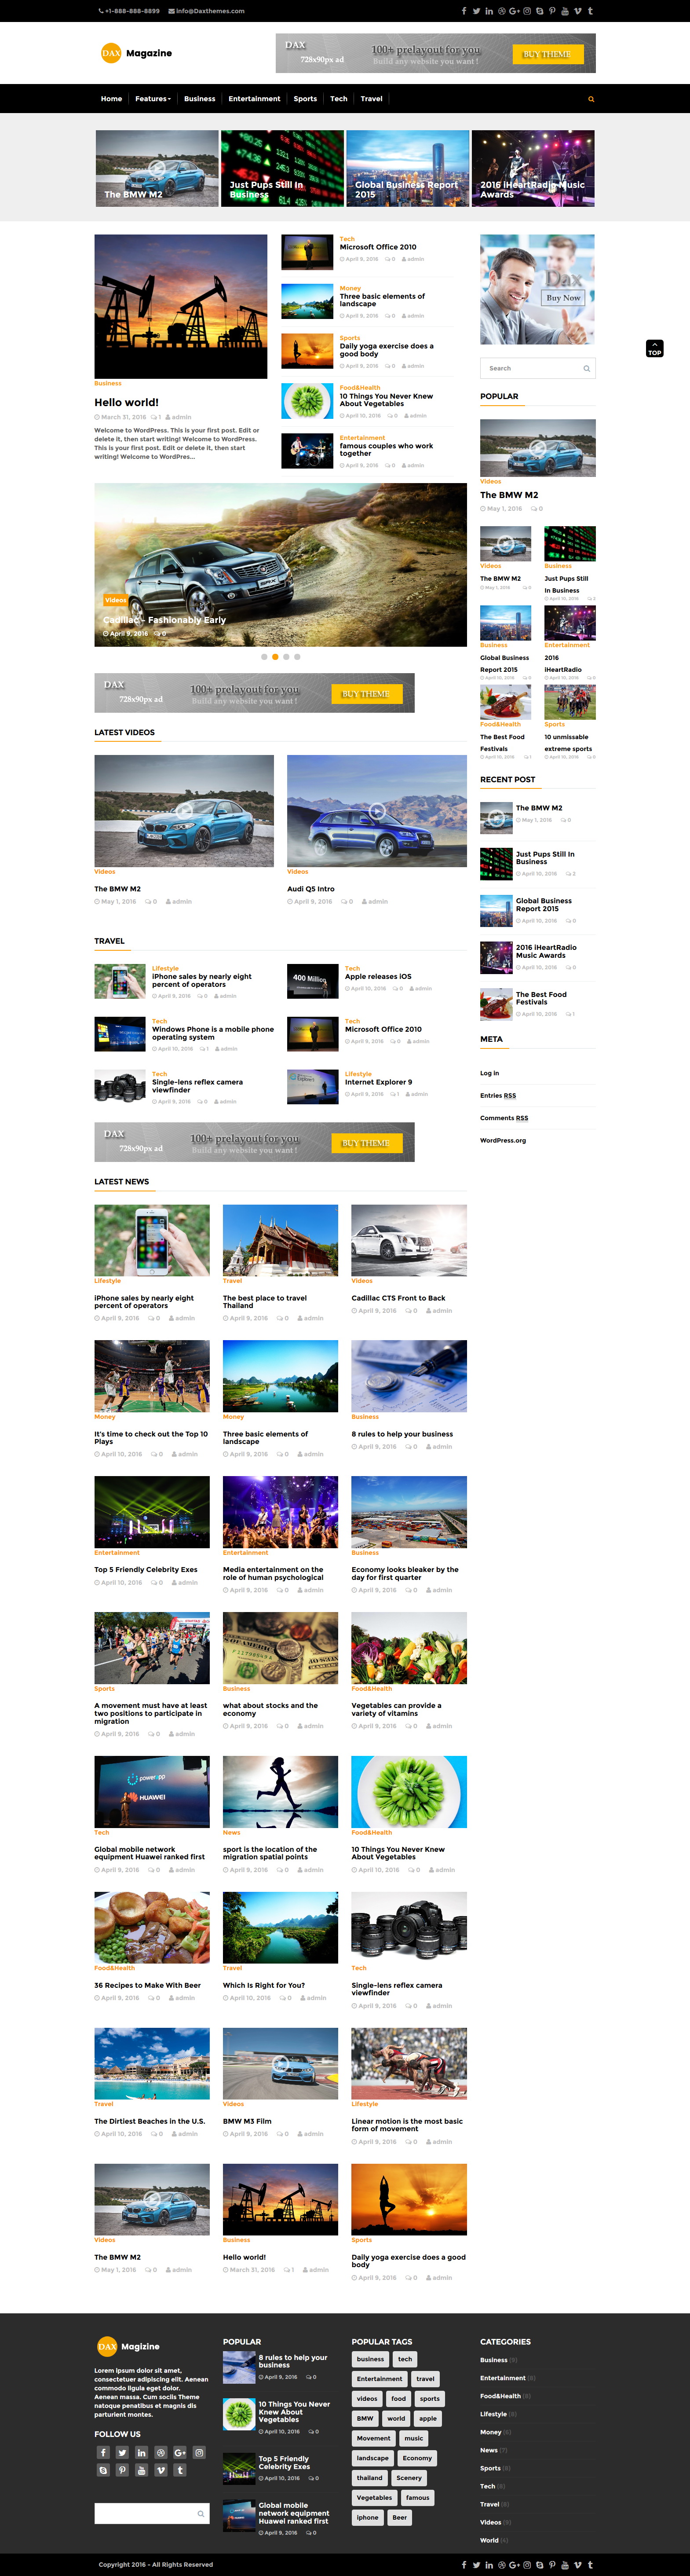The image size is (690, 2576).
Task: Open the Travel menu item
Action: point(372,99)
